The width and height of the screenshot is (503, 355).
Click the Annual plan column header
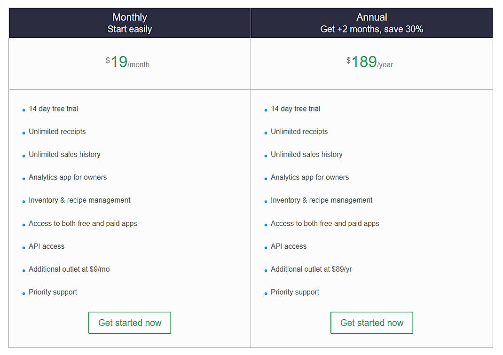click(x=371, y=17)
